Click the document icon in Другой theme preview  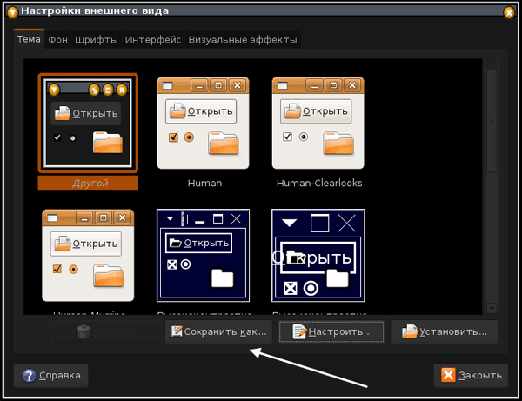coord(63,113)
